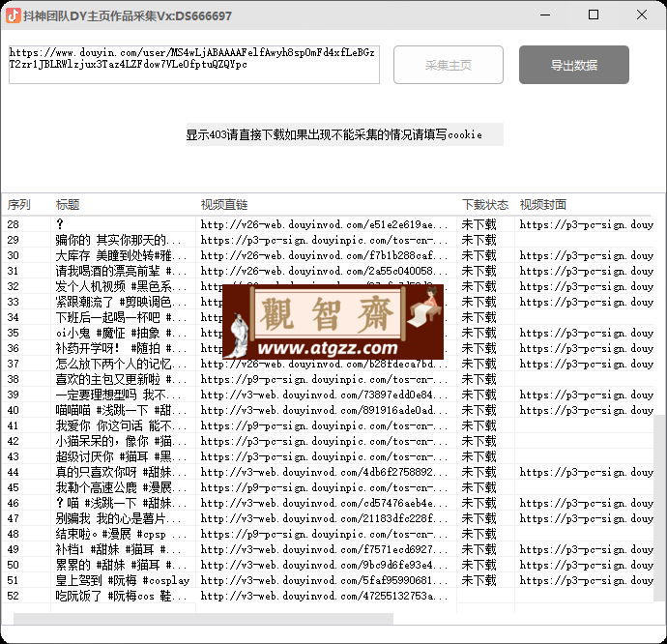
Task: Select row titled 大库存 美瞳到处转
Action: [x=328, y=255]
